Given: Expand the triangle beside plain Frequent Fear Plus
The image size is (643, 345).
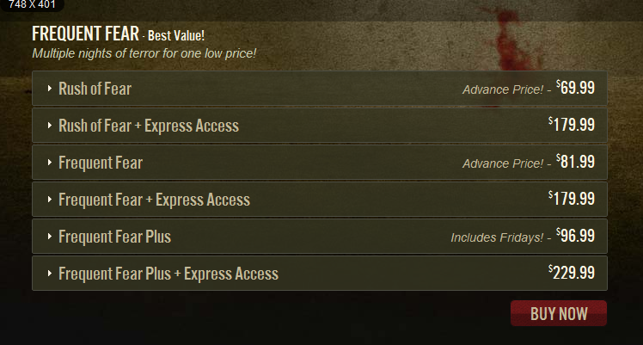Looking at the screenshot, I should (x=50, y=237).
